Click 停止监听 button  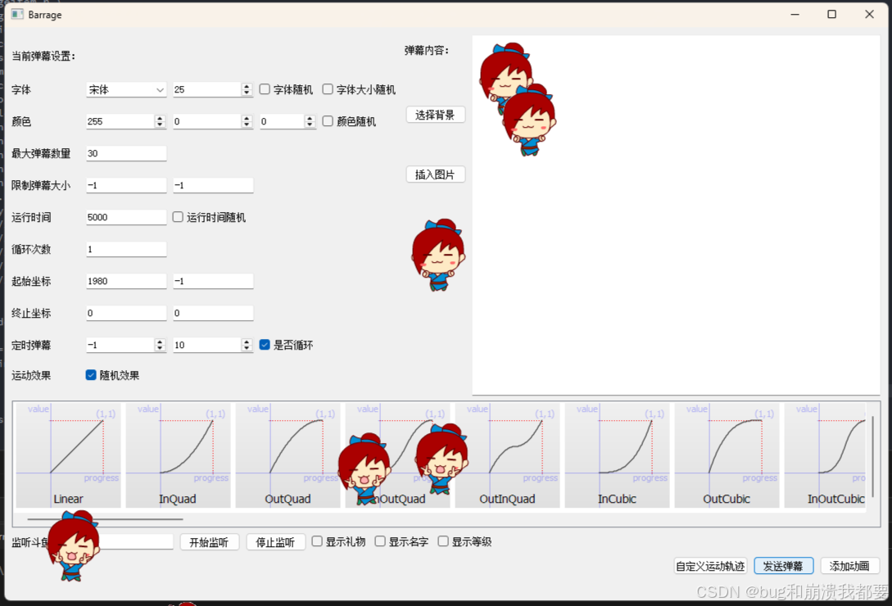click(276, 542)
